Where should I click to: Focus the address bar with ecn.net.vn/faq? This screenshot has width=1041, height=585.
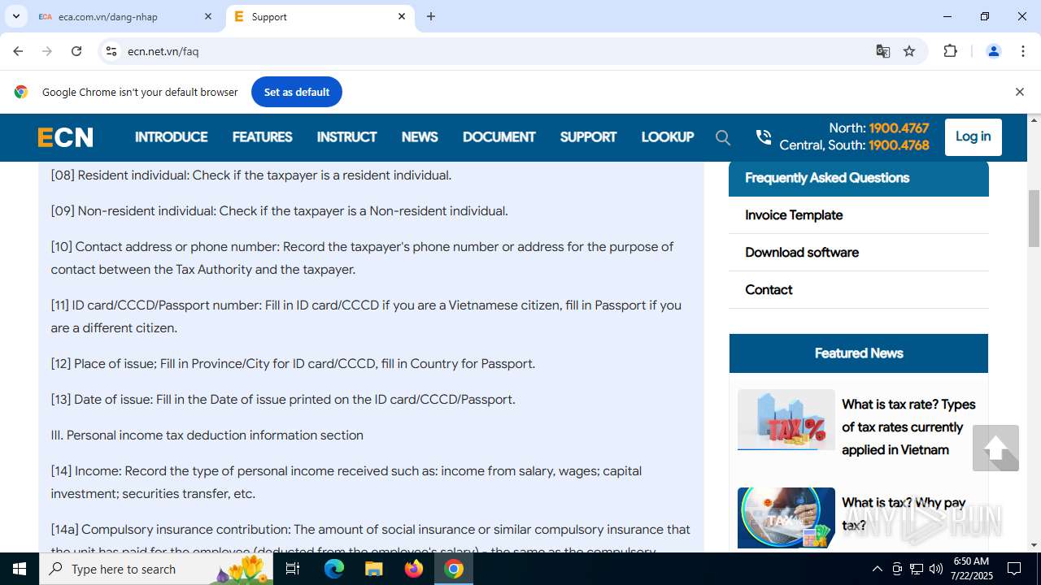[488, 51]
